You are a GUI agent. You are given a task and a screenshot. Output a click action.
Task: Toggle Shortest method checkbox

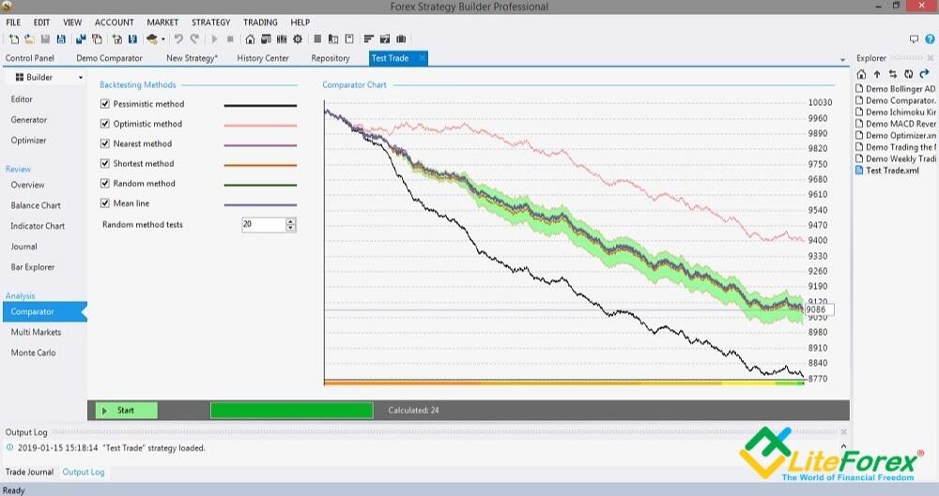105,163
